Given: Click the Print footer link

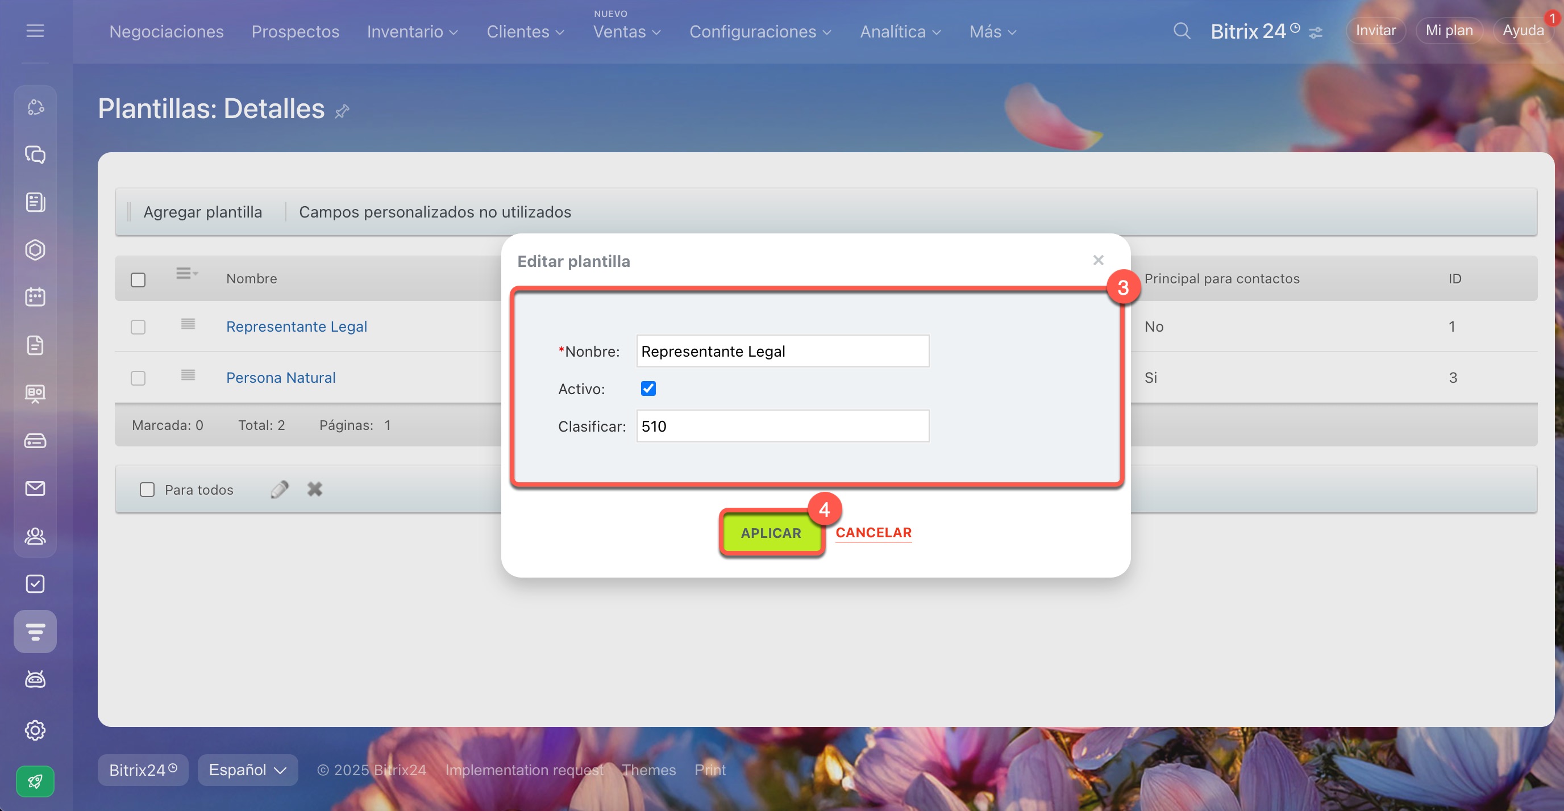Looking at the screenshot, I should (710, 770).
